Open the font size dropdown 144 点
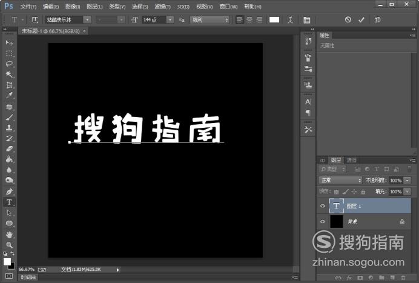 pyautogui.click(x=170, y=20)
